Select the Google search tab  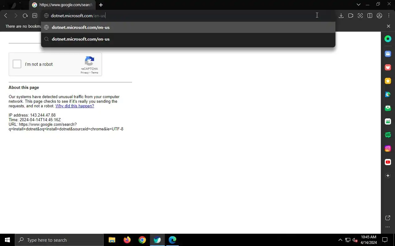click(63, 5)
